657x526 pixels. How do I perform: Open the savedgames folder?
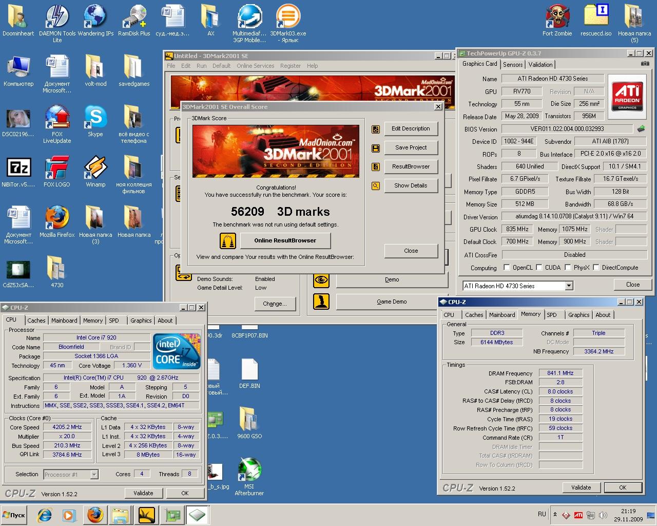click(x=134, y=71)
